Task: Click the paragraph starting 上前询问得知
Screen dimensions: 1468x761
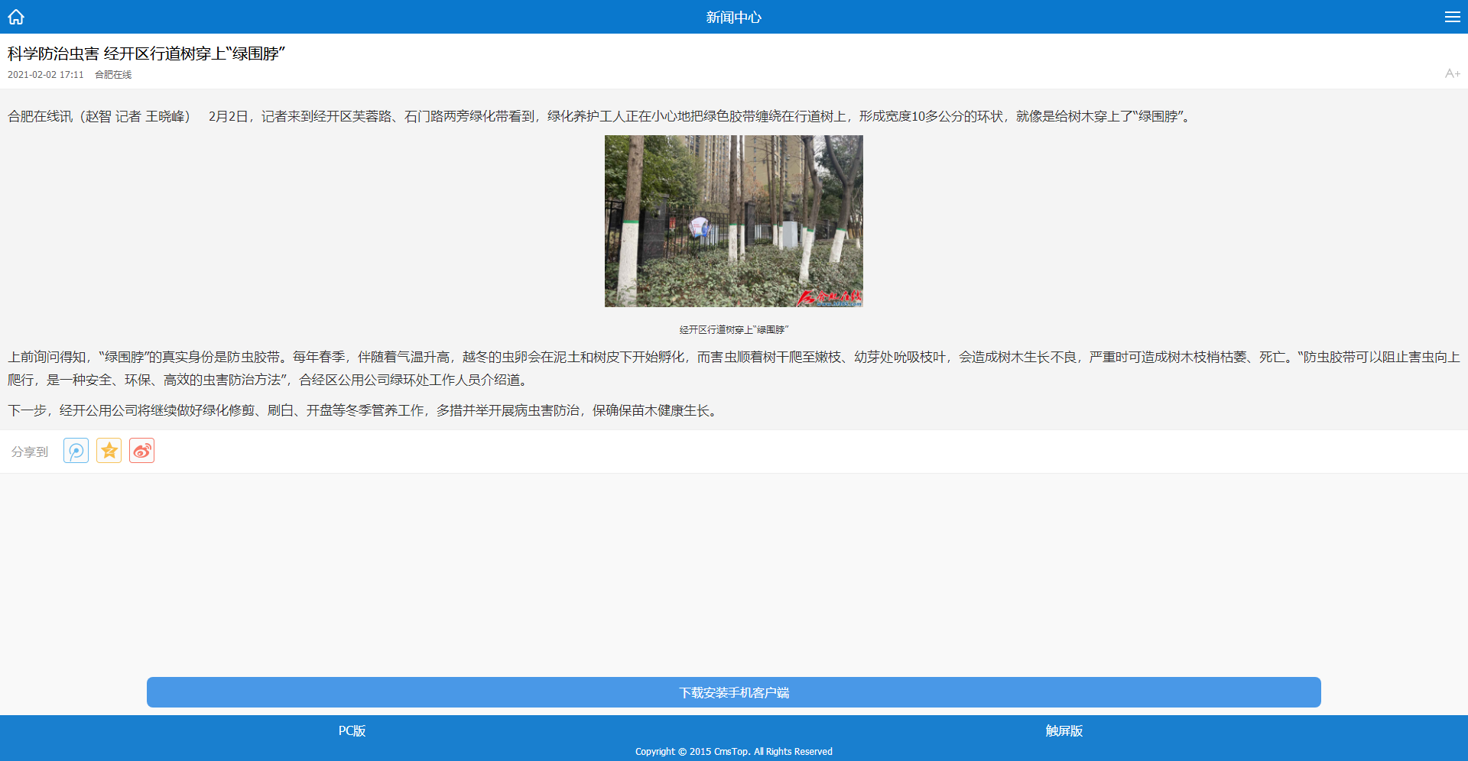Action: coord(734,368)
